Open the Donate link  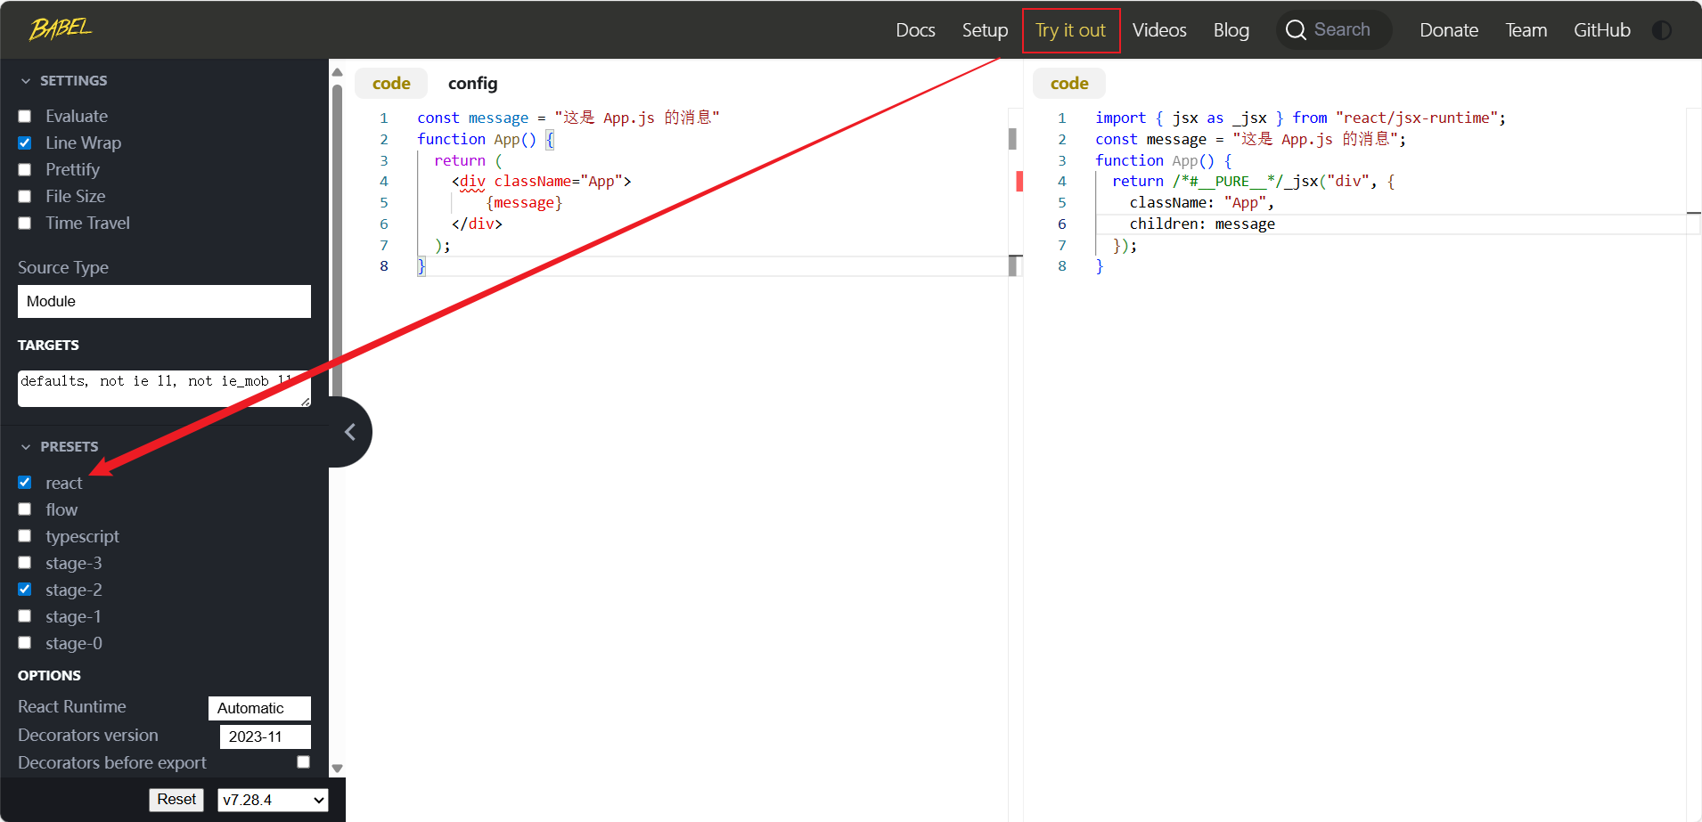[1449, 30]
